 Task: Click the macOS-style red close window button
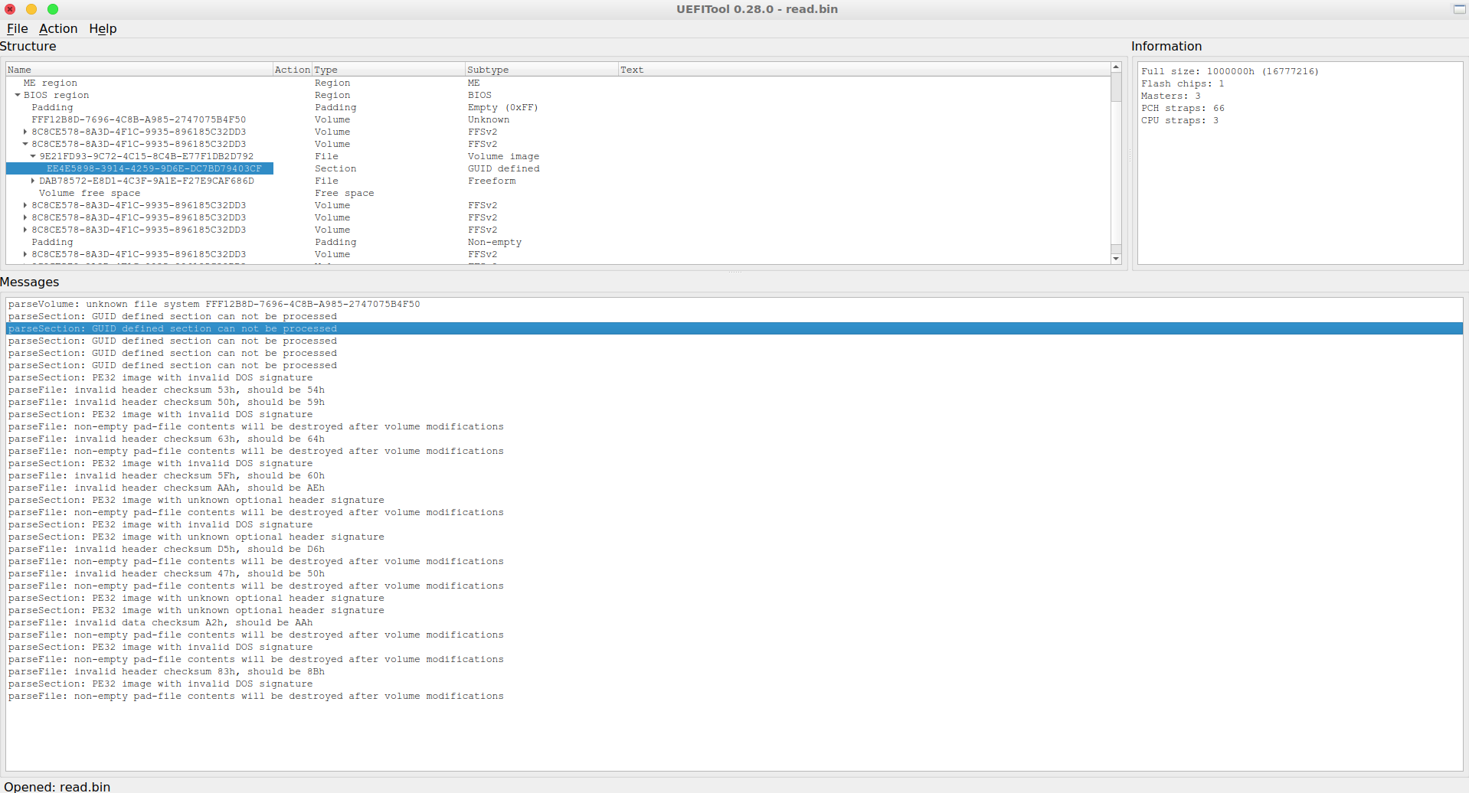[x=10, y=9]
